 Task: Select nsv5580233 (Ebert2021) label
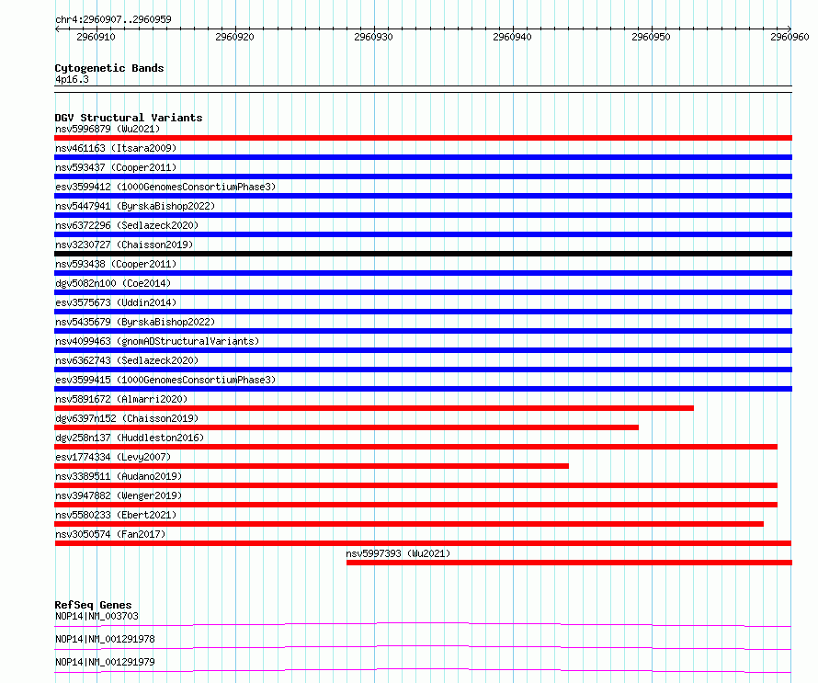[116, 515]
